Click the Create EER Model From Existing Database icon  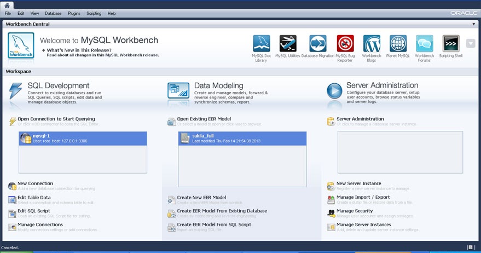(171, 214)
